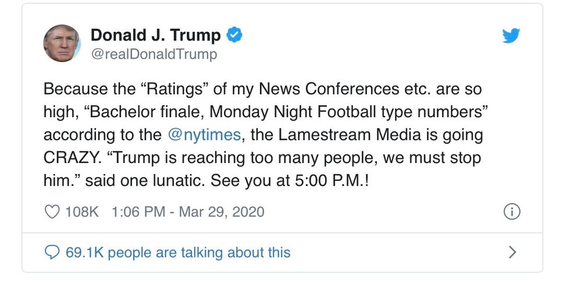Screen dimensions: 570x286
Task: Click the "Lamestream Media" text
Action: [x=345, y=135]
